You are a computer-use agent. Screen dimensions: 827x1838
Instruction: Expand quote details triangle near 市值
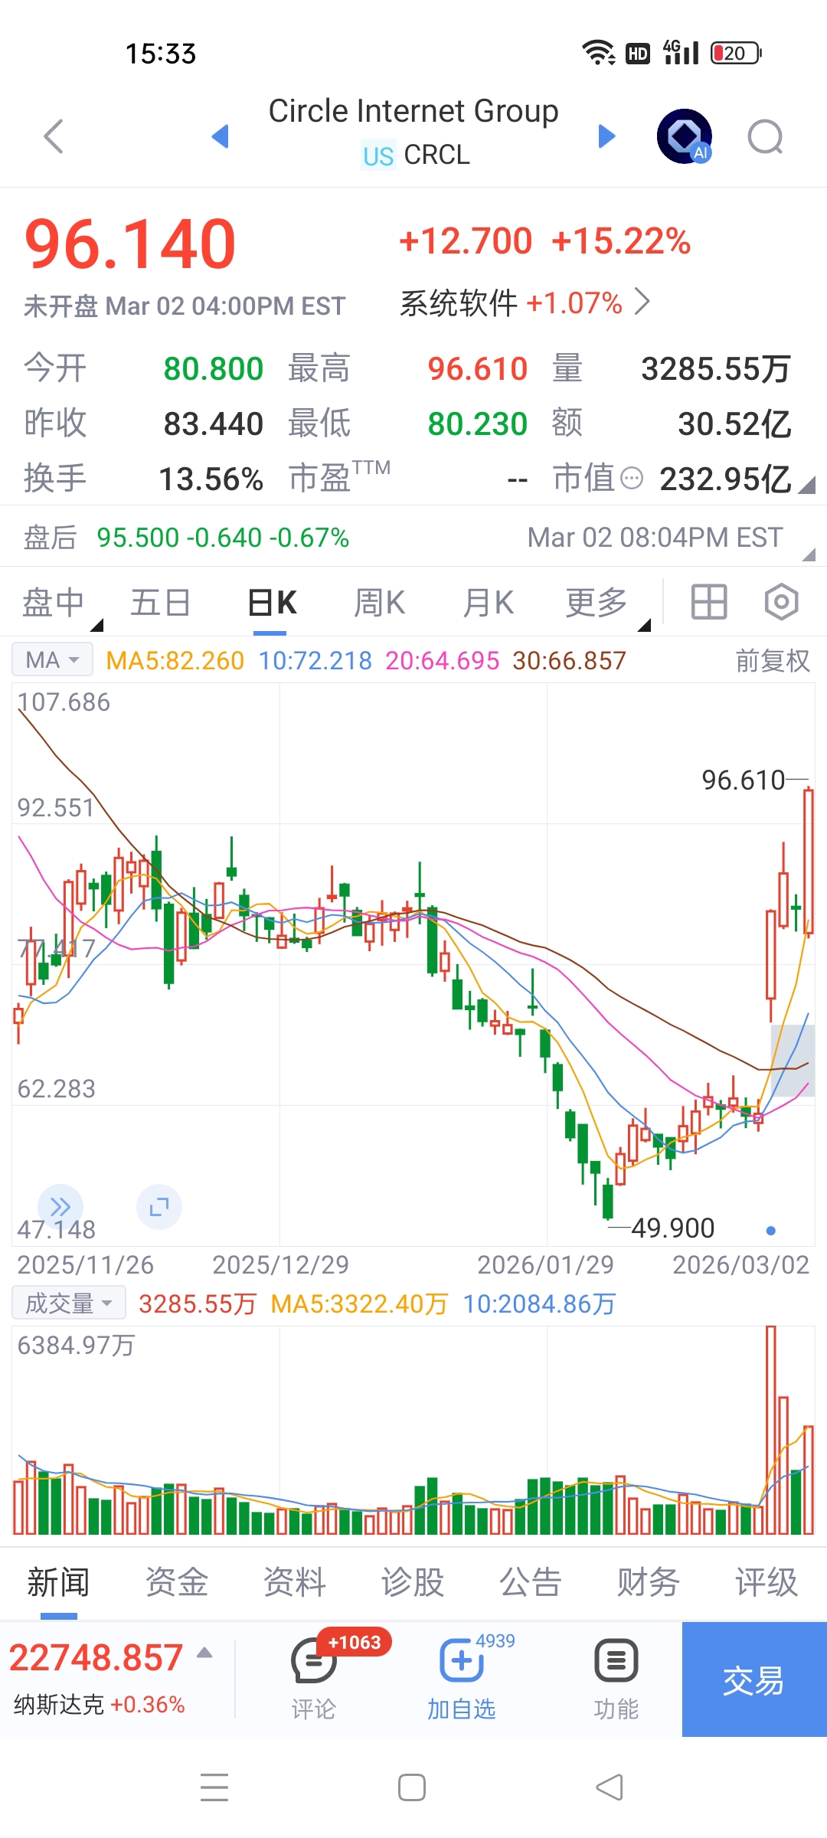point(806,486)
